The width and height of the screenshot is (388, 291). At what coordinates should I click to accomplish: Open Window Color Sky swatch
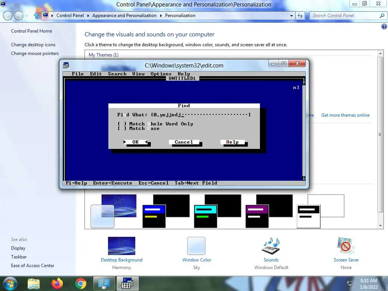tap(196, 246)
